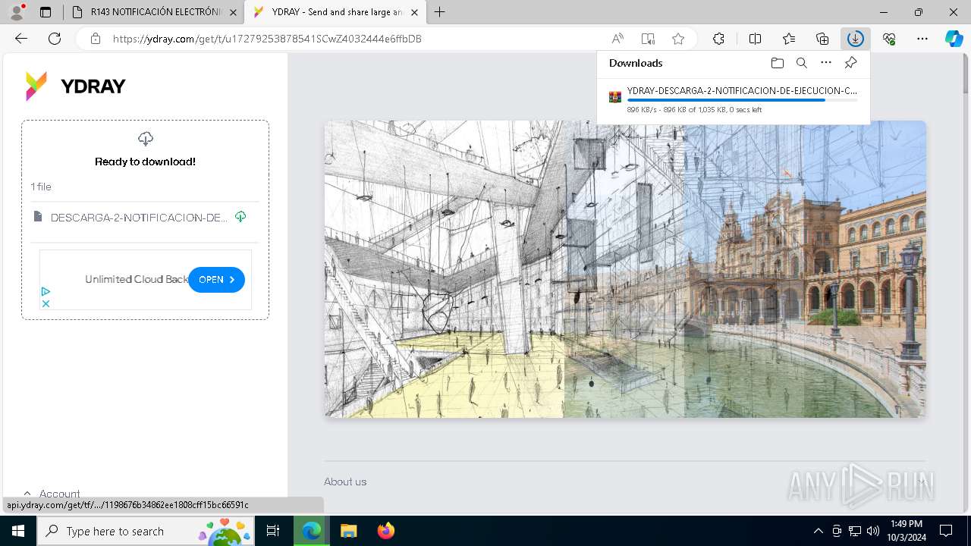The width and height of the screenshot is (971, 546).
Task: Open the volume control
Action: click(873, 531)
